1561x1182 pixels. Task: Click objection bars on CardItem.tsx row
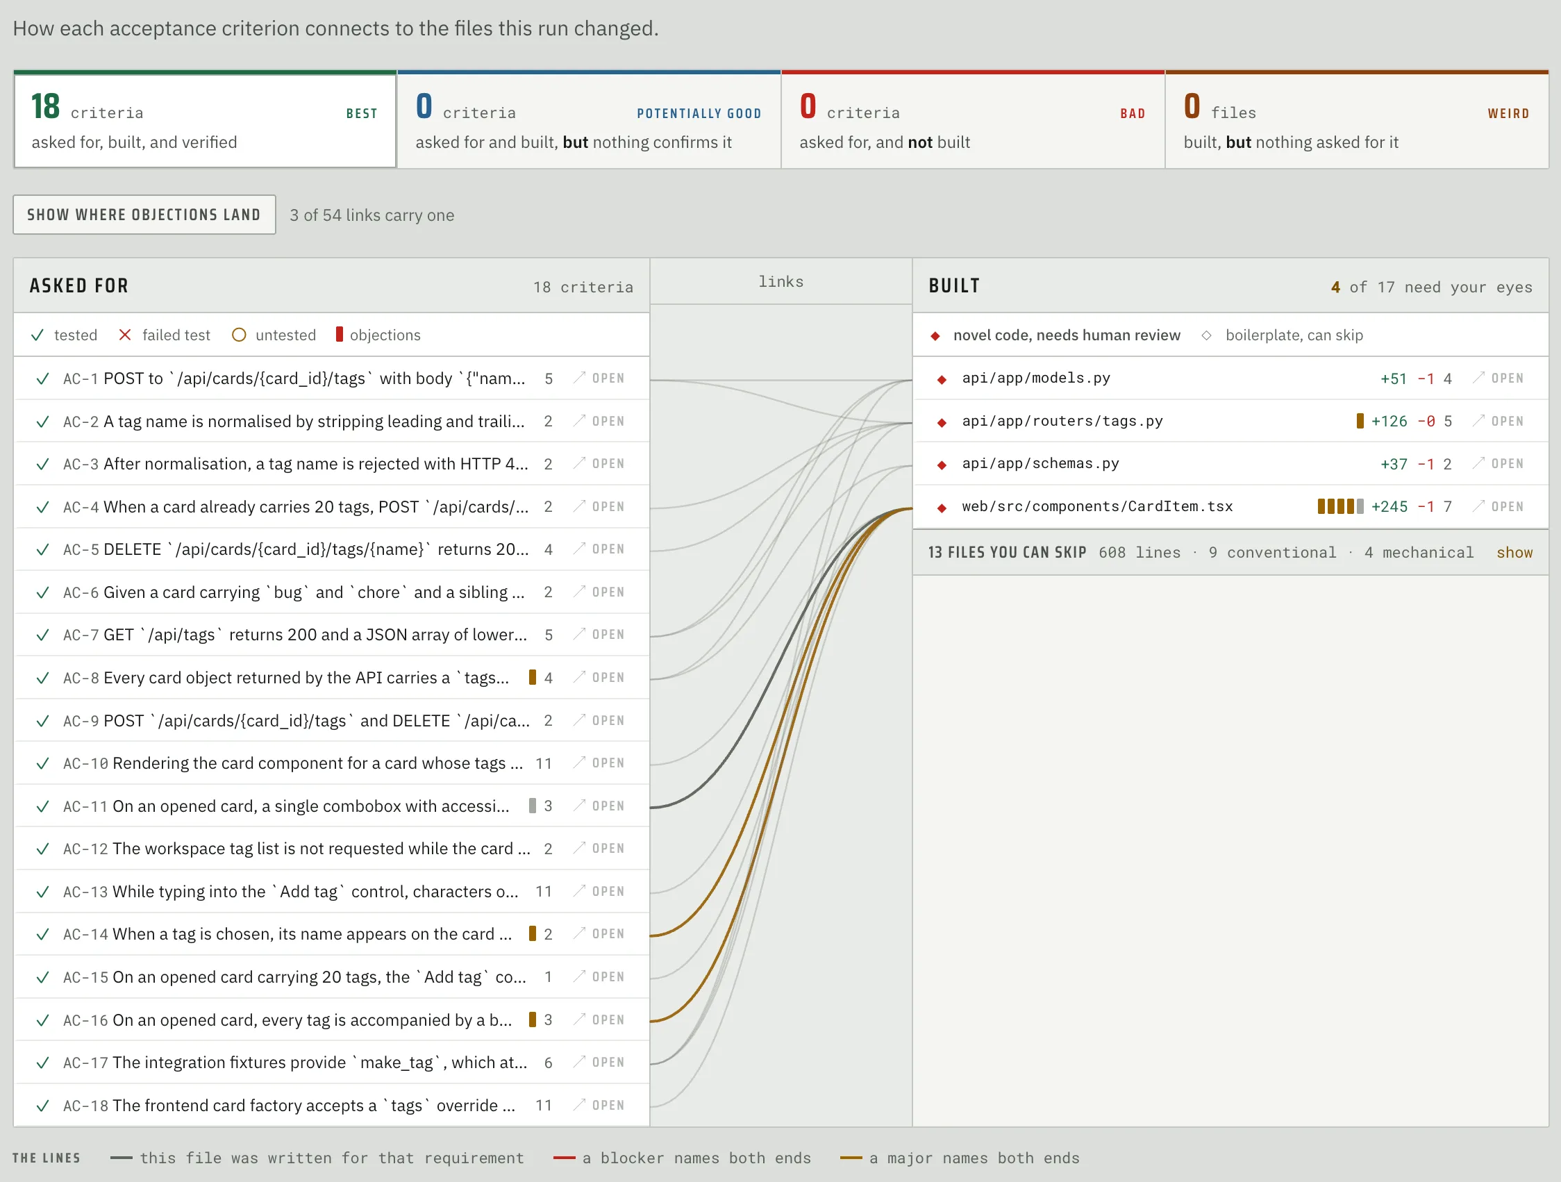pyautogui.click(x=1340, y=507)
